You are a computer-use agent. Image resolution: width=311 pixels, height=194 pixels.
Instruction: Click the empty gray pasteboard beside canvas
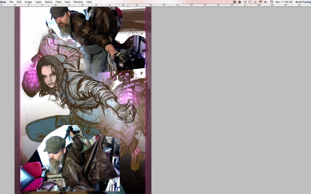230,101
